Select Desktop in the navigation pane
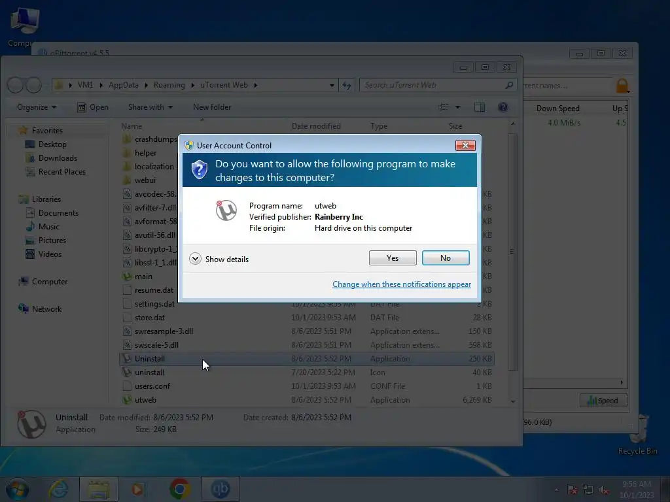This screenshot has width=670, height=502. point(52,144)
